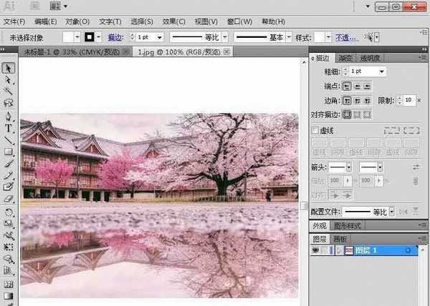Hide 图层 1 using the eye icon

coord(316,250)
